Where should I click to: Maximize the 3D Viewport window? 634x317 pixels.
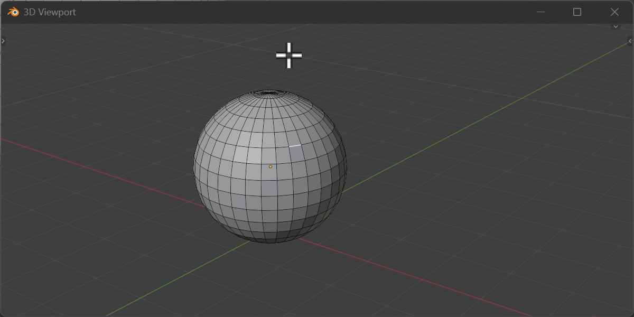(x=577, y=12)
